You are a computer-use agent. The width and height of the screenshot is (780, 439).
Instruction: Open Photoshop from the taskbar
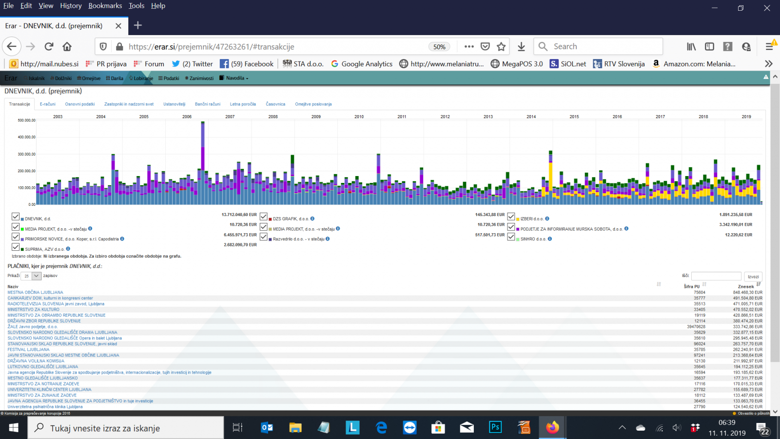(495, 427)
